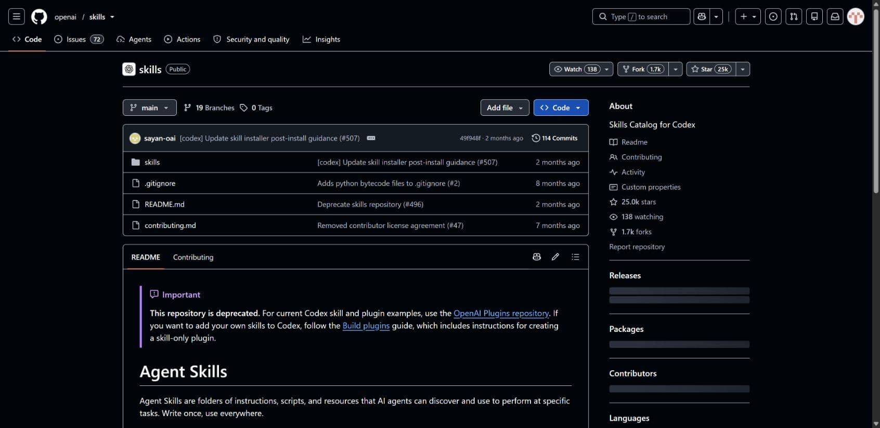Edit README with the pencil icon

[555, 257]
